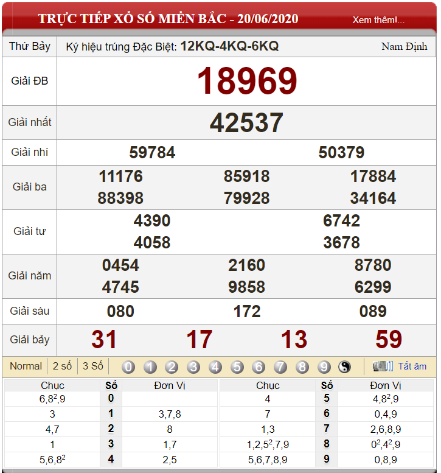This screenshot has height=473, width=441.
Task: Open the Xem thêm link
Action: 378,20
